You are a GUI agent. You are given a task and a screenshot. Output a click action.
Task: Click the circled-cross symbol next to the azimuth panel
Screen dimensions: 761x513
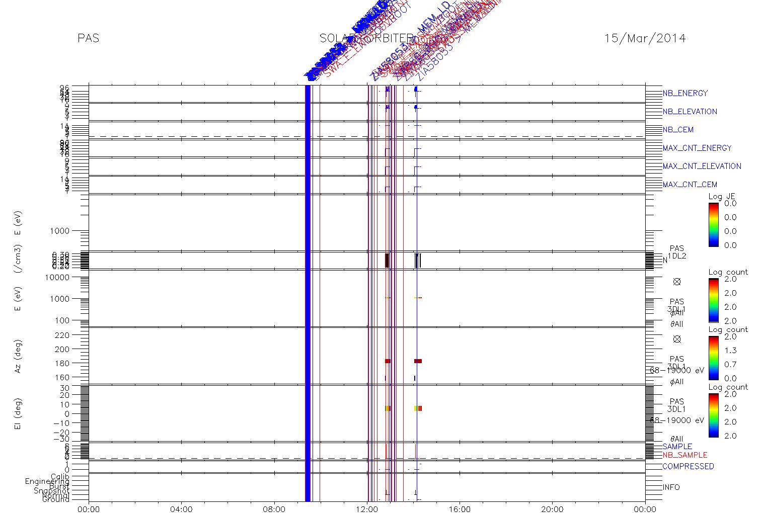click(x=677, y=339)
